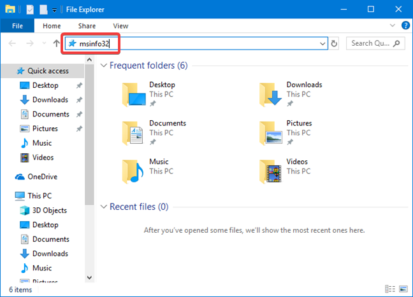413x297 pixels.
Task: Expand the ribbon using the chevron
Action: 392,25
